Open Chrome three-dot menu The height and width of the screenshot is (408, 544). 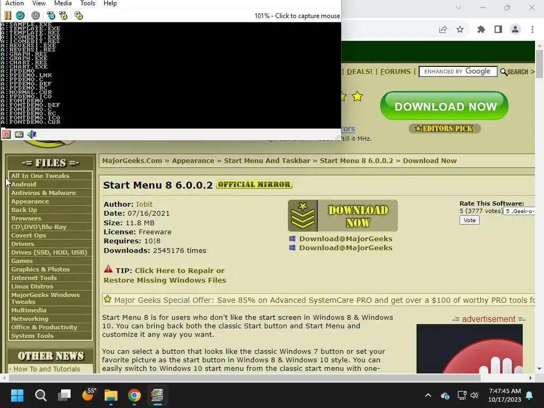click(532, 30)
